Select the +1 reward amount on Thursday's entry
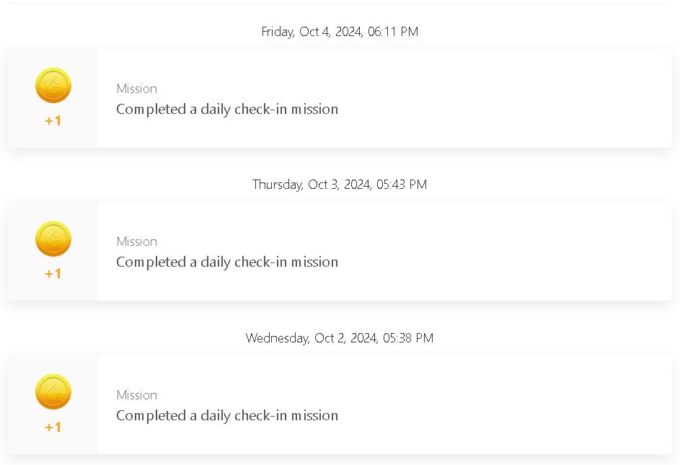The height and width of the screenshot is (465, 680). 53,274
